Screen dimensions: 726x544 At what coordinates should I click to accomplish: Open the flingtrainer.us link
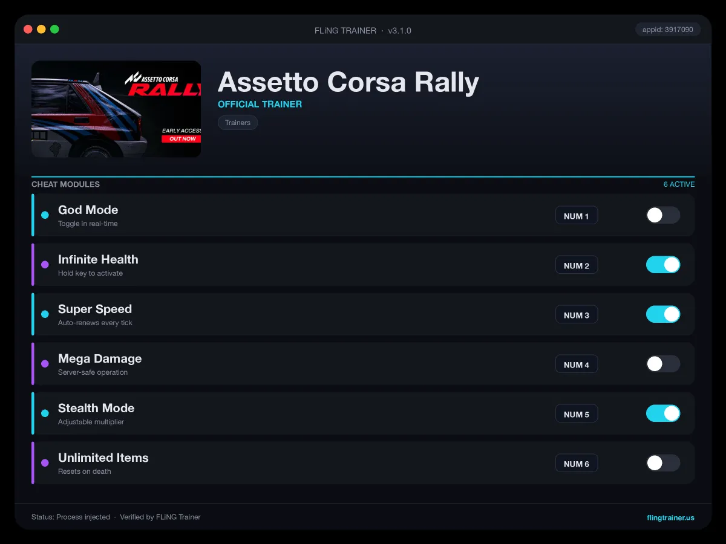(670, 517)
